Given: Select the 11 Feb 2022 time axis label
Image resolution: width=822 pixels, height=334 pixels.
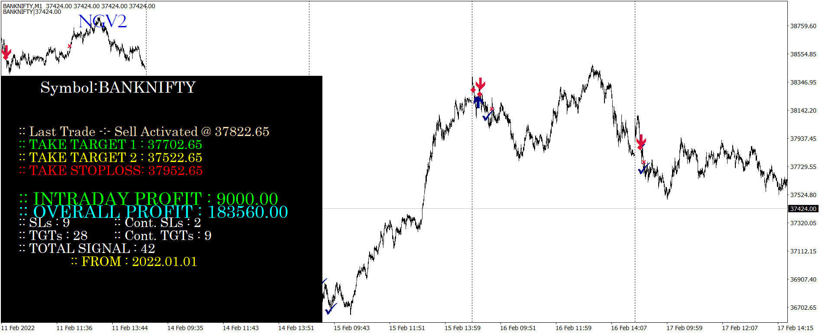Looking at the screenshot, I should (18, 328).
